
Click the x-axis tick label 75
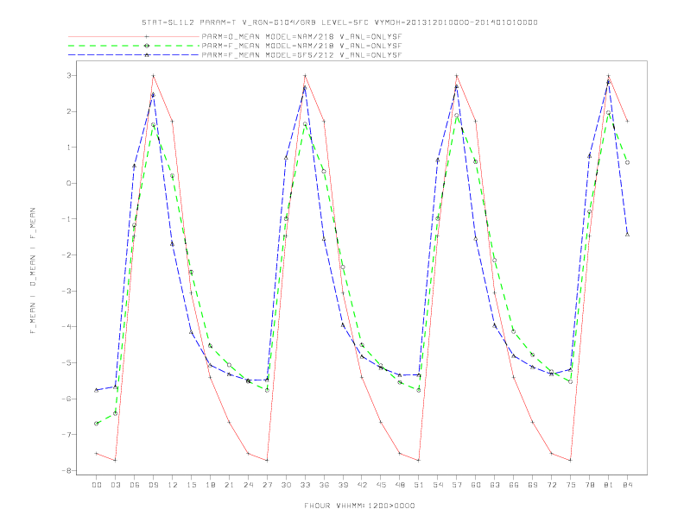tap(571, 485)
